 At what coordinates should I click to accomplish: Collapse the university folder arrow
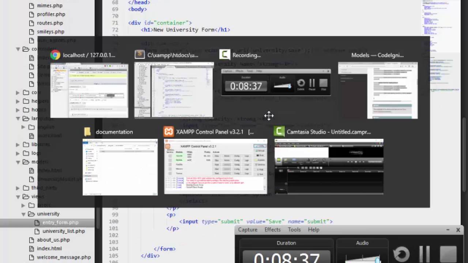tap(23, 214)
